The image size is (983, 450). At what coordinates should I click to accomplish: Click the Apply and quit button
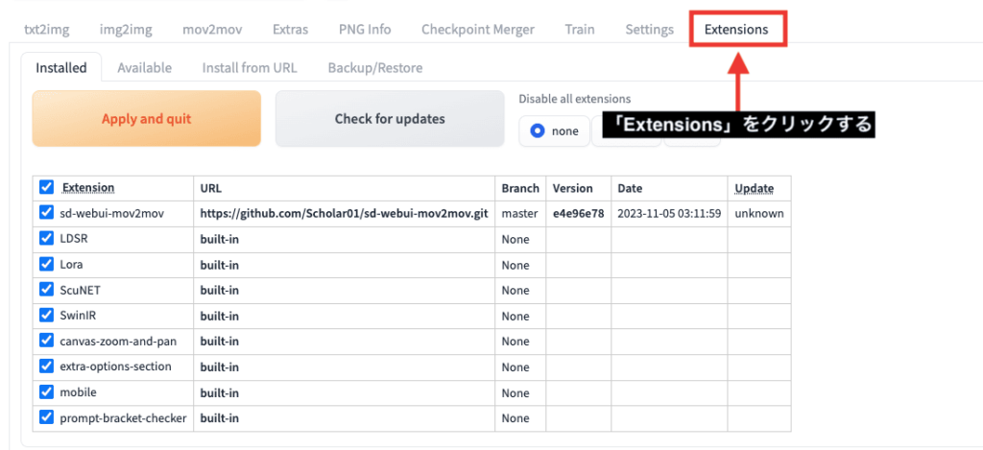[146, 118]
